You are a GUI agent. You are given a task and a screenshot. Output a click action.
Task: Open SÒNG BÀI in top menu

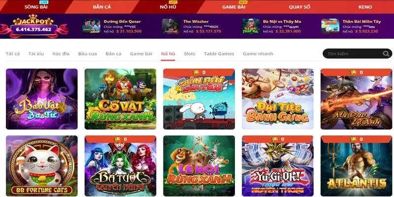pos(36,7)
